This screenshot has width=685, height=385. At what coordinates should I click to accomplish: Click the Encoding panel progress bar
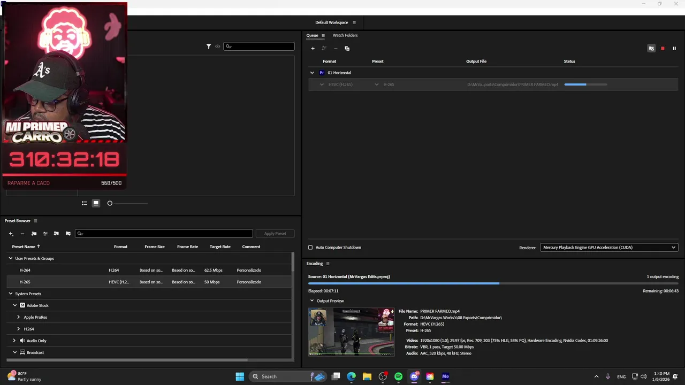493,283
